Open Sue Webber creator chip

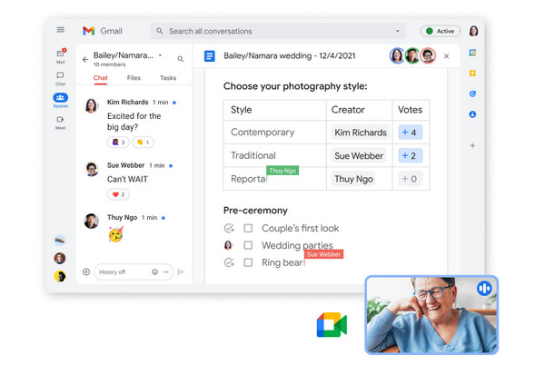pos(359,155)
